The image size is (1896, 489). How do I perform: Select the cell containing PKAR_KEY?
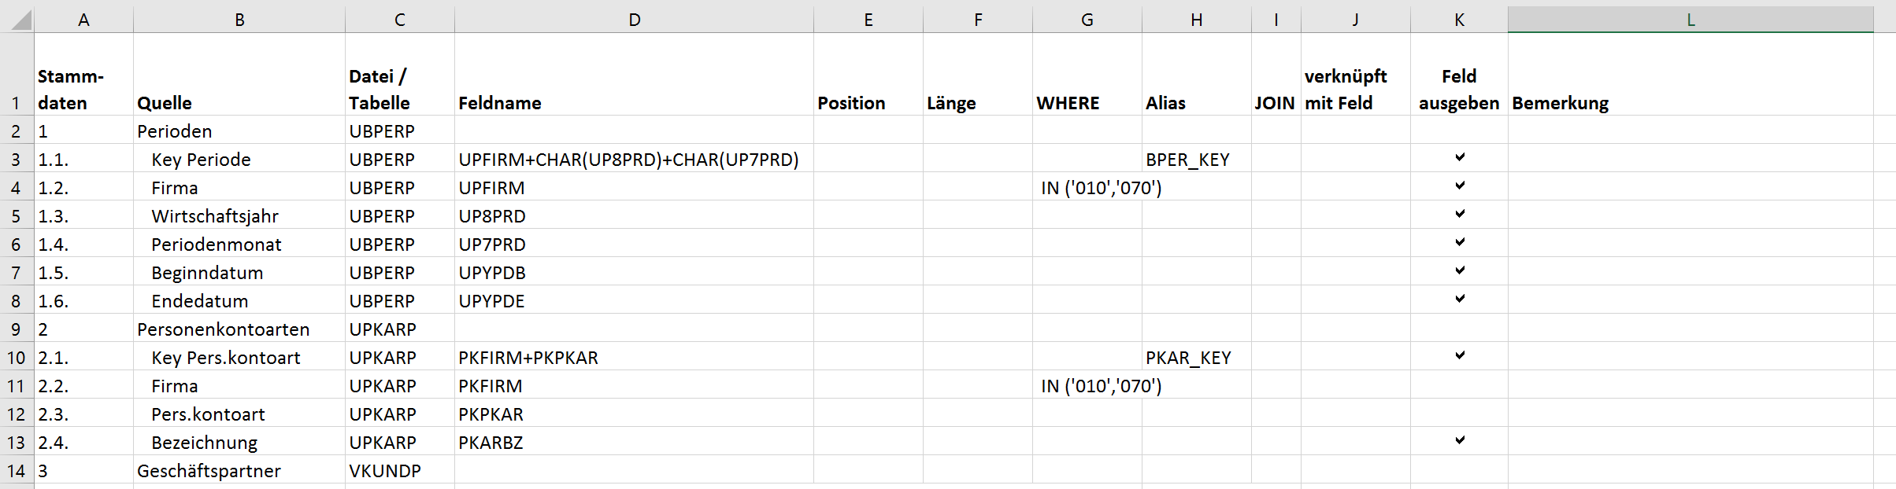coord(1196,358)
